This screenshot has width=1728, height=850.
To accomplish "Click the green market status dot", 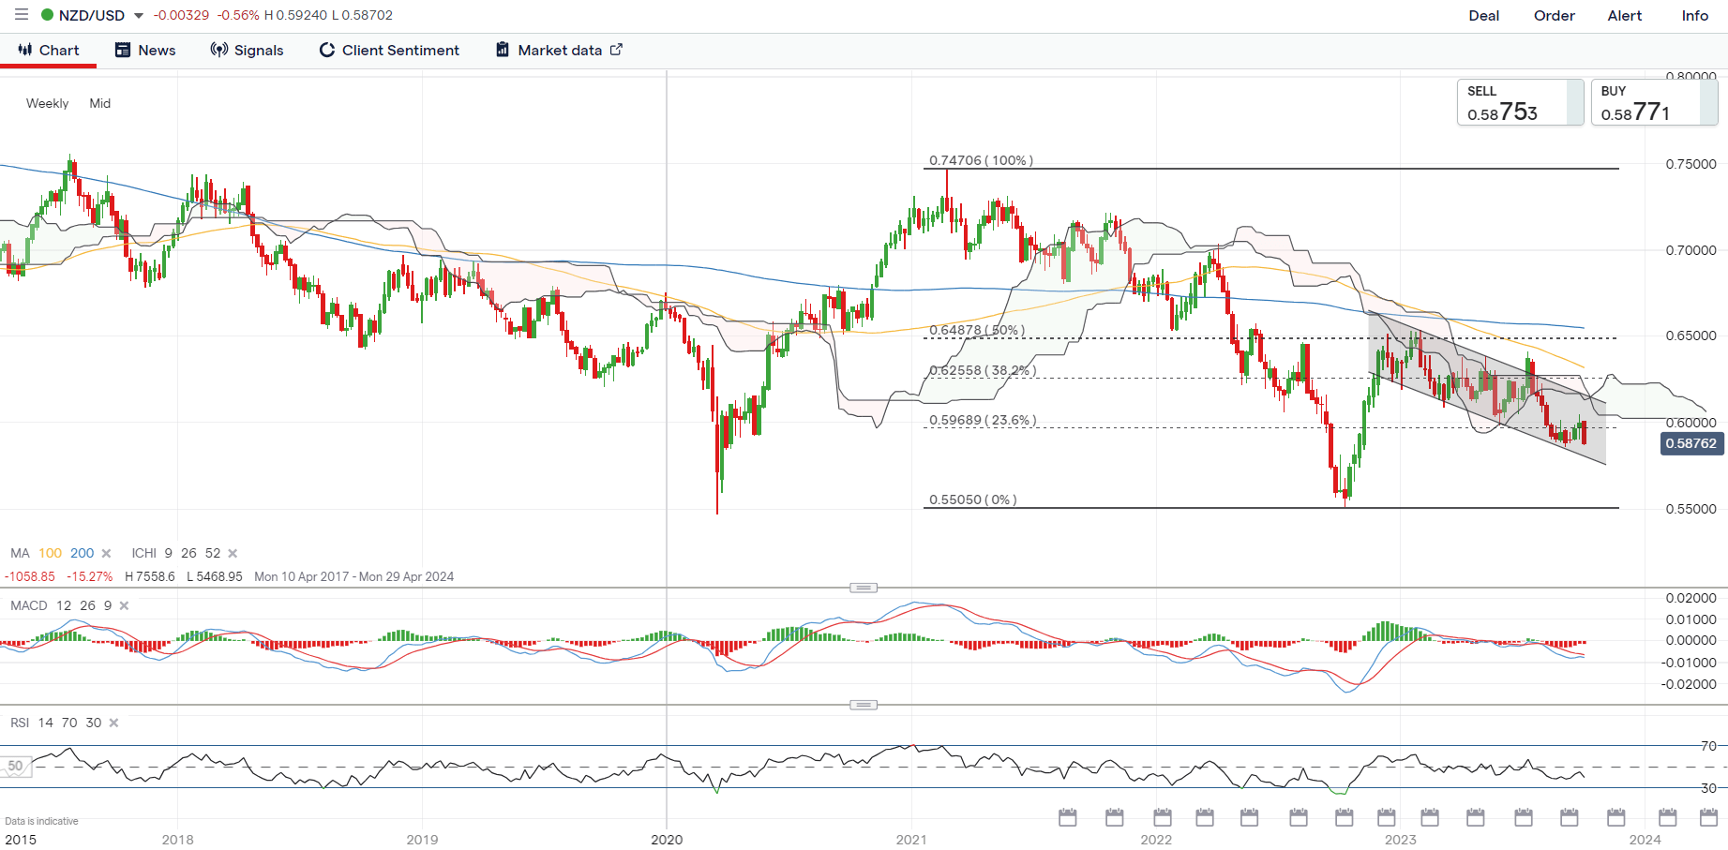I will click(x=47, y=15).
